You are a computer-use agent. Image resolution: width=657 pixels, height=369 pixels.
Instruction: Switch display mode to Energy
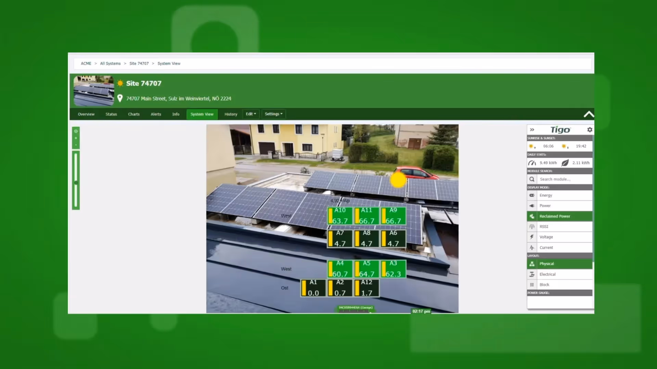pos(546,195)
